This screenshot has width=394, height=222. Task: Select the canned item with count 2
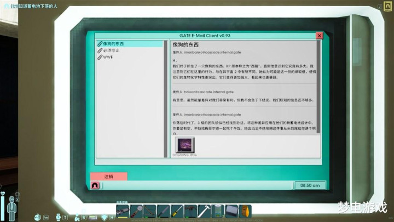(218, 211)
